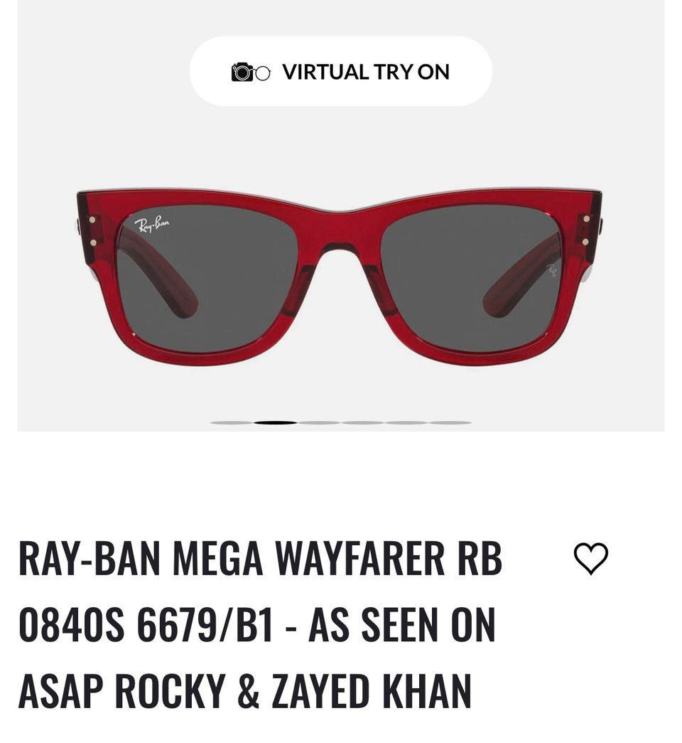The width and height of the screenshot is (682, 743).
Task: Go to the last carousel image indicator
Action: [x=450, y=422]
